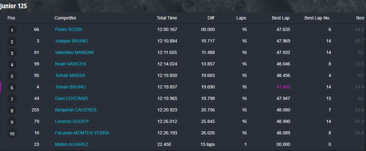Click position 10 circle badge
Screen dimensions: 366x151
(x=12, y=134)
